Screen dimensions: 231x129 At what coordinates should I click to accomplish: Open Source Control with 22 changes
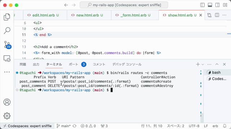coord(7,45)
